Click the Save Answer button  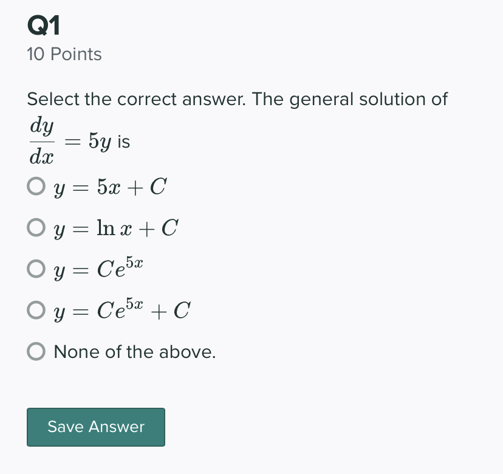pyautogui.click(x=95, y=427)
